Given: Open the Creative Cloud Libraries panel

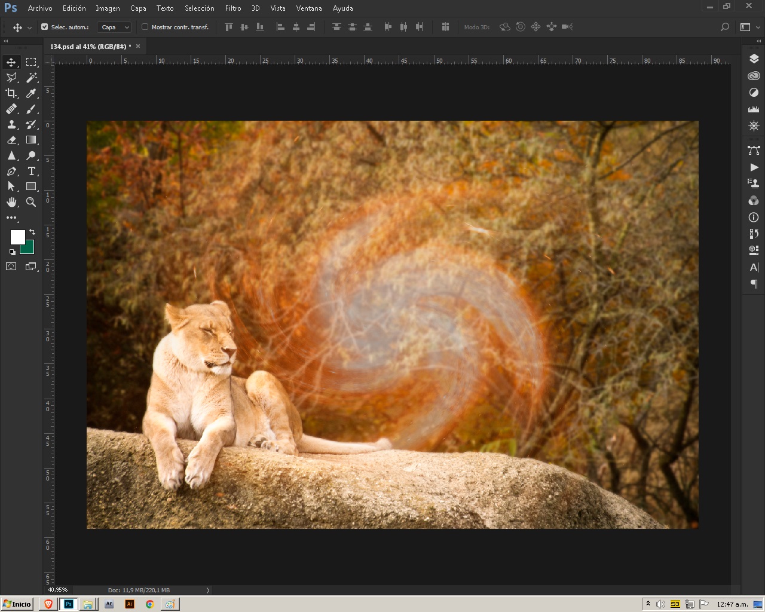Looking at the screenshot, I should click(x=754, y=76).
